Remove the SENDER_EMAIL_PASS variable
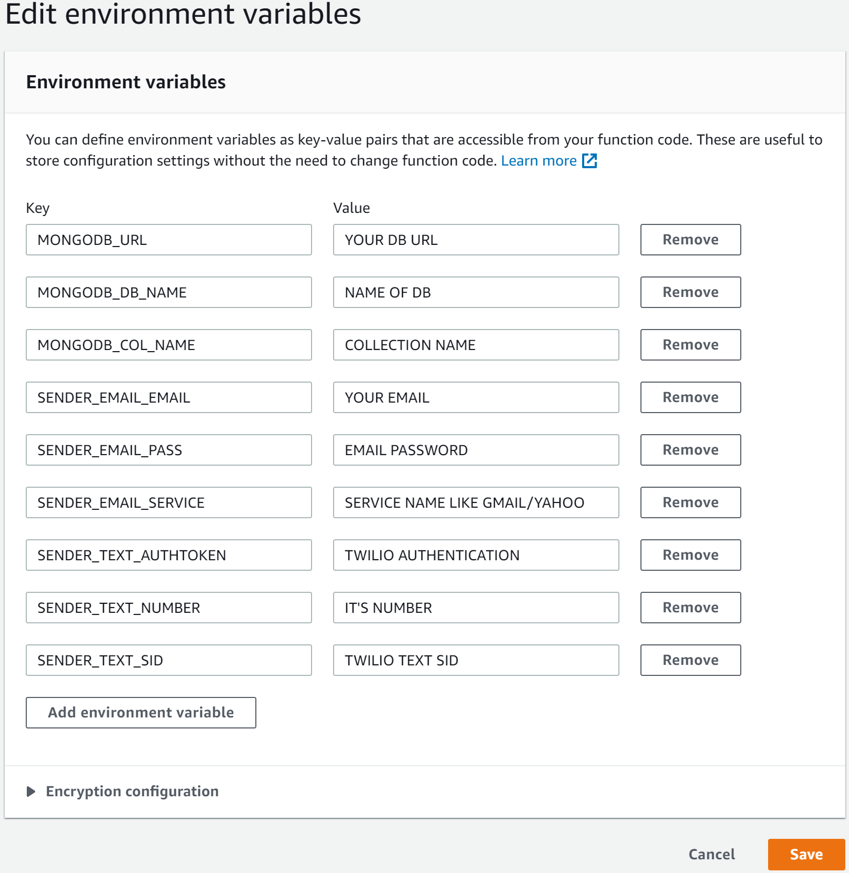The height and width of the screenshot is (873, 849). coord(690,450)
